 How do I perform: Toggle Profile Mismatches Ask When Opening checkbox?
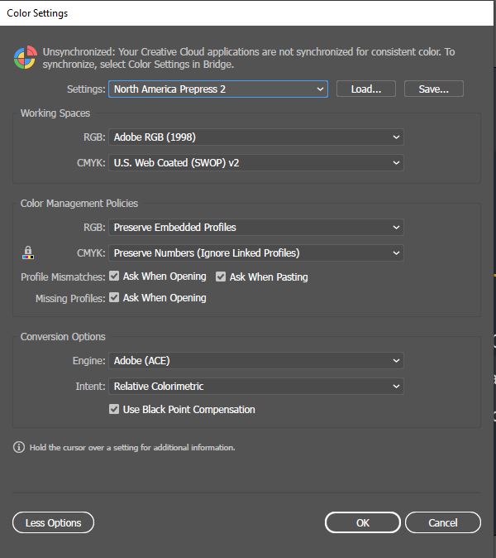[114, 276]
